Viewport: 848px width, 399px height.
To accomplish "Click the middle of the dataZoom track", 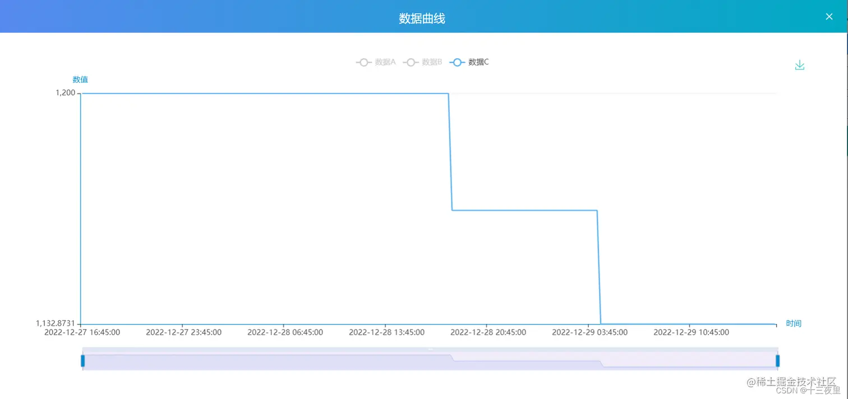I will tap(431, 359).
